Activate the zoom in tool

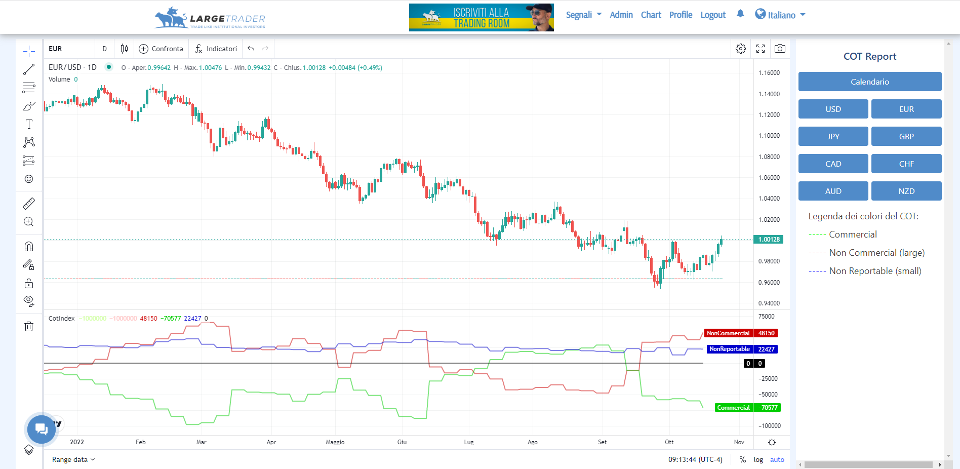[x=29, y=222]
